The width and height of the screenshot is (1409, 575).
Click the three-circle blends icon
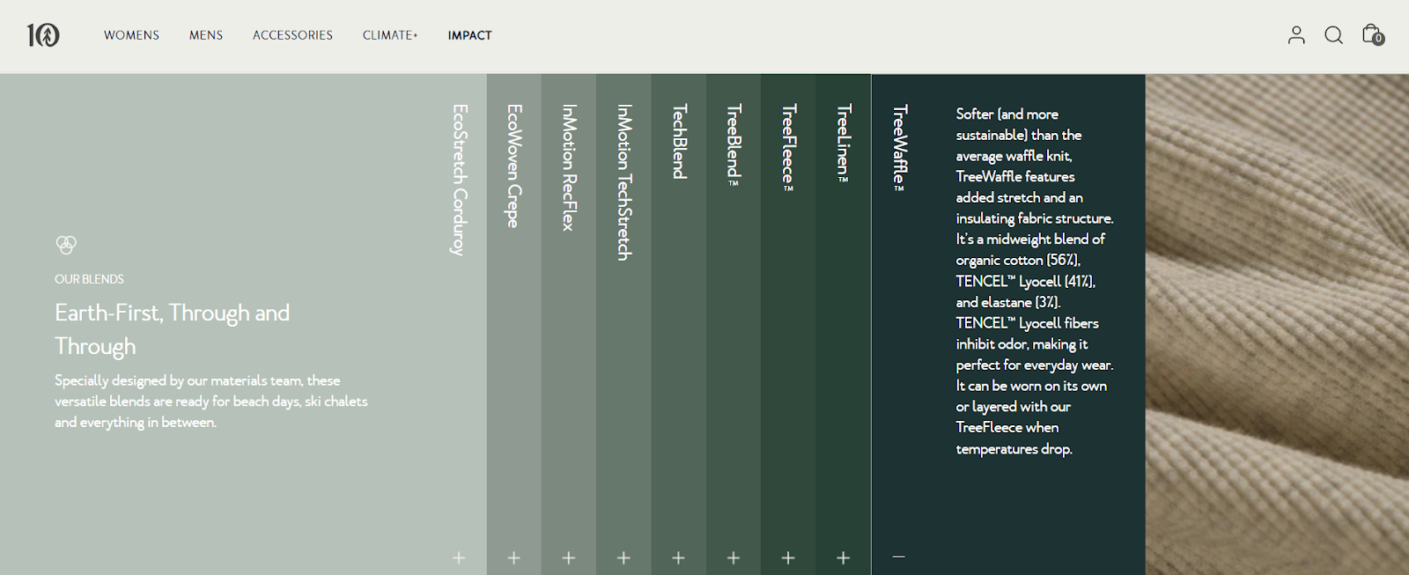[66, 244]
